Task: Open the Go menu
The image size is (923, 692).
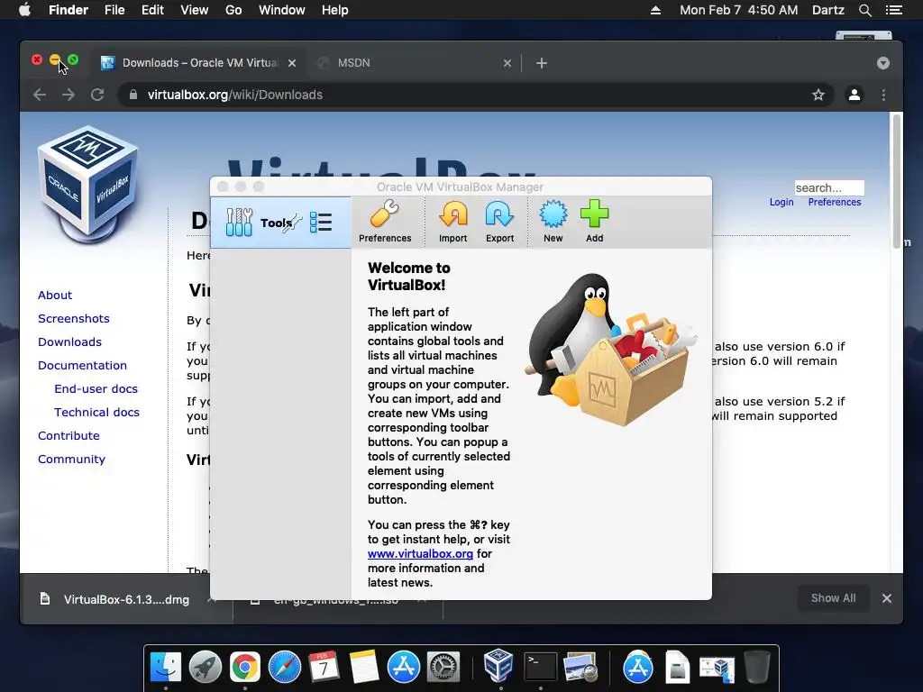Action: [x=233, y=10]
